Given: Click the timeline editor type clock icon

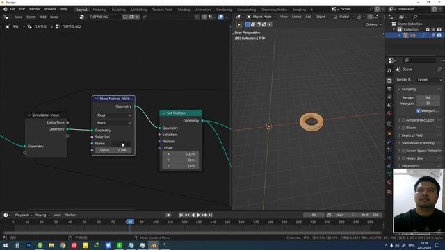Looking at the screenshot, I should (6, 215).
